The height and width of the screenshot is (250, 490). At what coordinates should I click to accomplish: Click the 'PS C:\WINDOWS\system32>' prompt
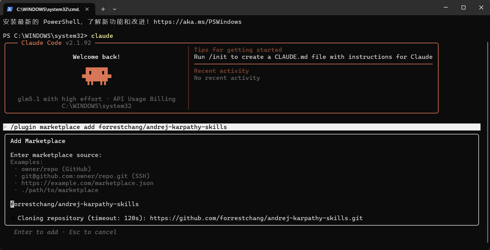point(45,36)
